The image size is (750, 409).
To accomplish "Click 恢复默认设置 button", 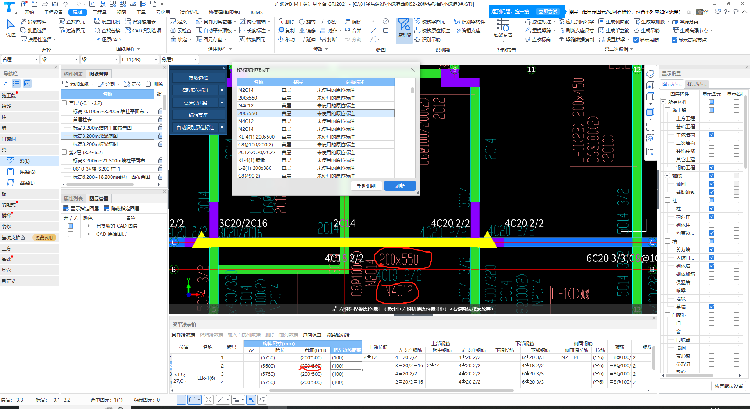I will pyautogui.click(x=729, y=386).
